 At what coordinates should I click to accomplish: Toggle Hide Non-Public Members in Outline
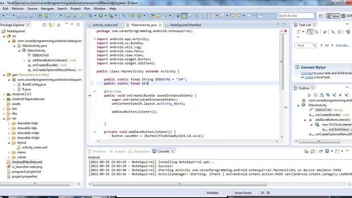(340, 95)
